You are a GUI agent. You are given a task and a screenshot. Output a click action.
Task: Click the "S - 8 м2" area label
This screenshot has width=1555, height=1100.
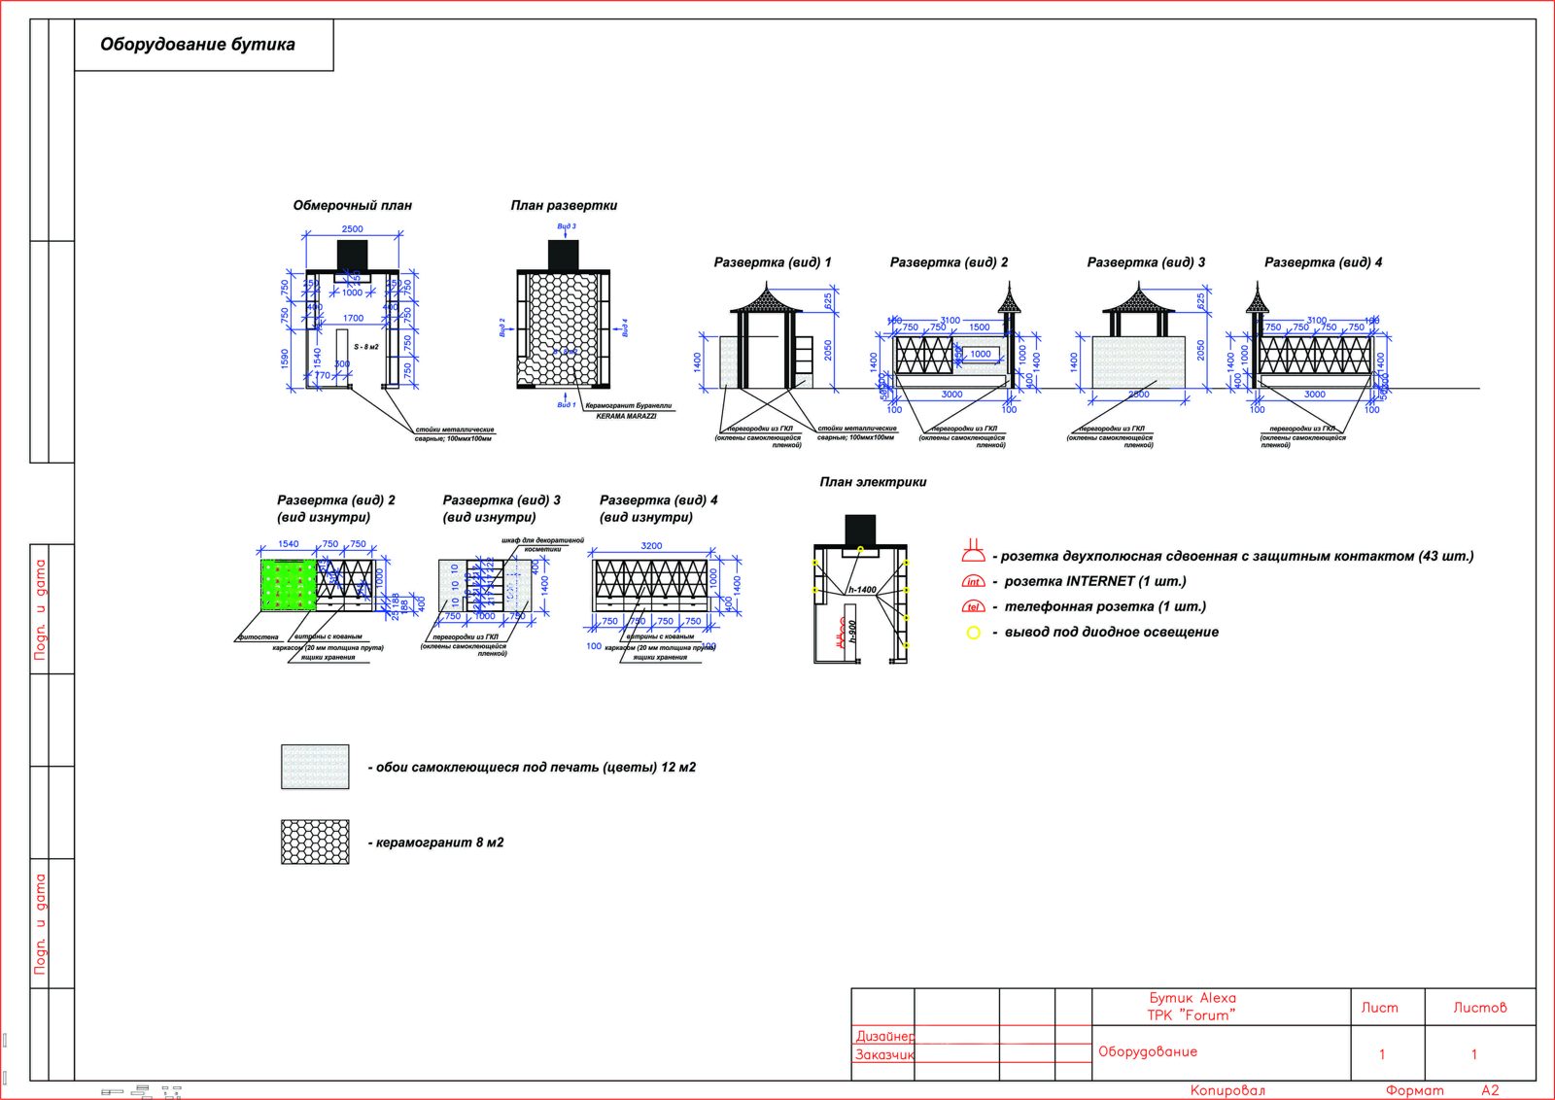tap(366, 347)
